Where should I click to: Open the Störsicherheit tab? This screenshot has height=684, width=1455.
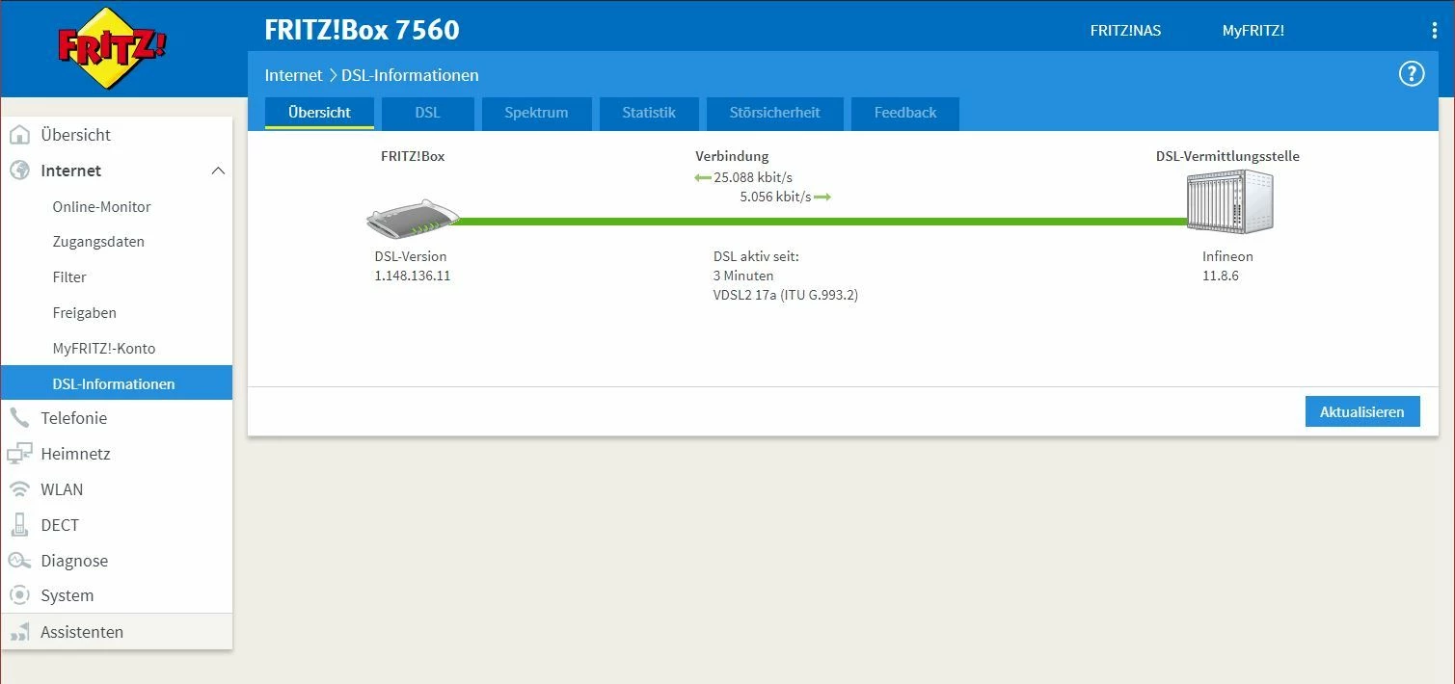pos(775,113)
